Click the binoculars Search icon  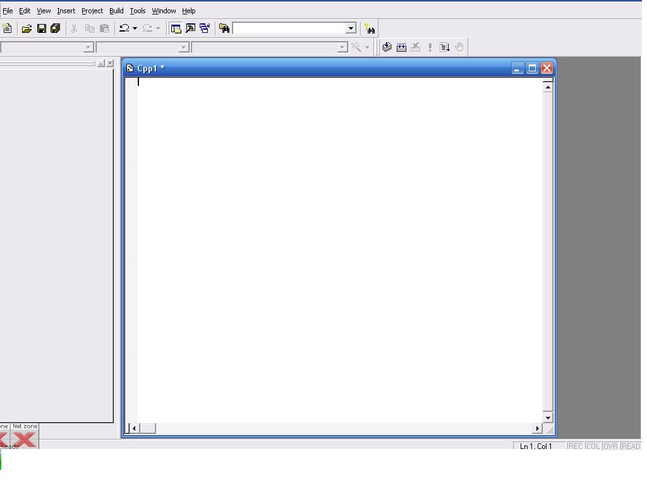click(x=370, y=29)
